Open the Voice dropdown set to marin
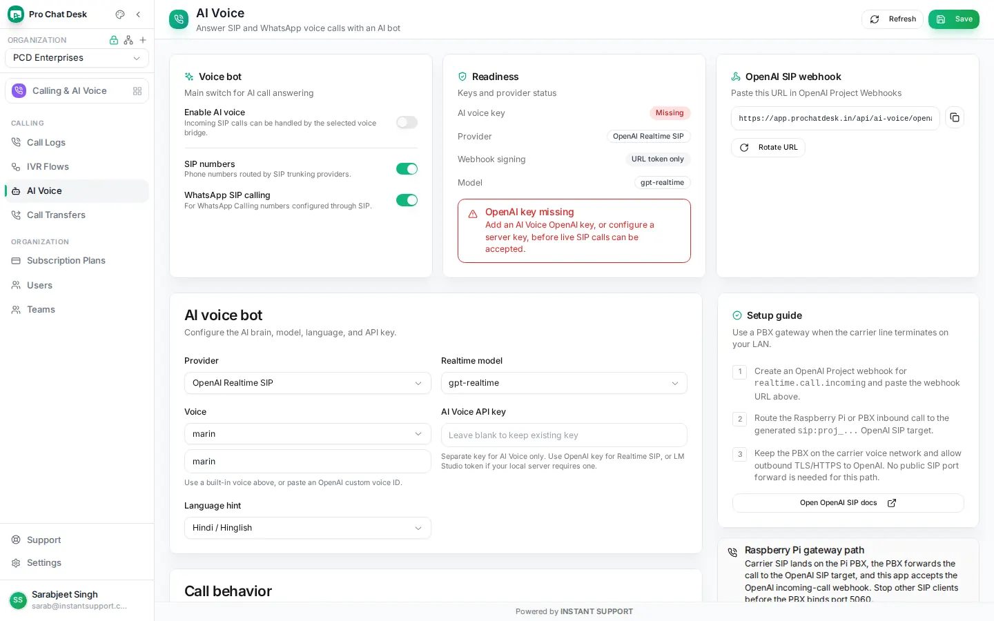Viewport: 994px width, 621px height. 307,434
